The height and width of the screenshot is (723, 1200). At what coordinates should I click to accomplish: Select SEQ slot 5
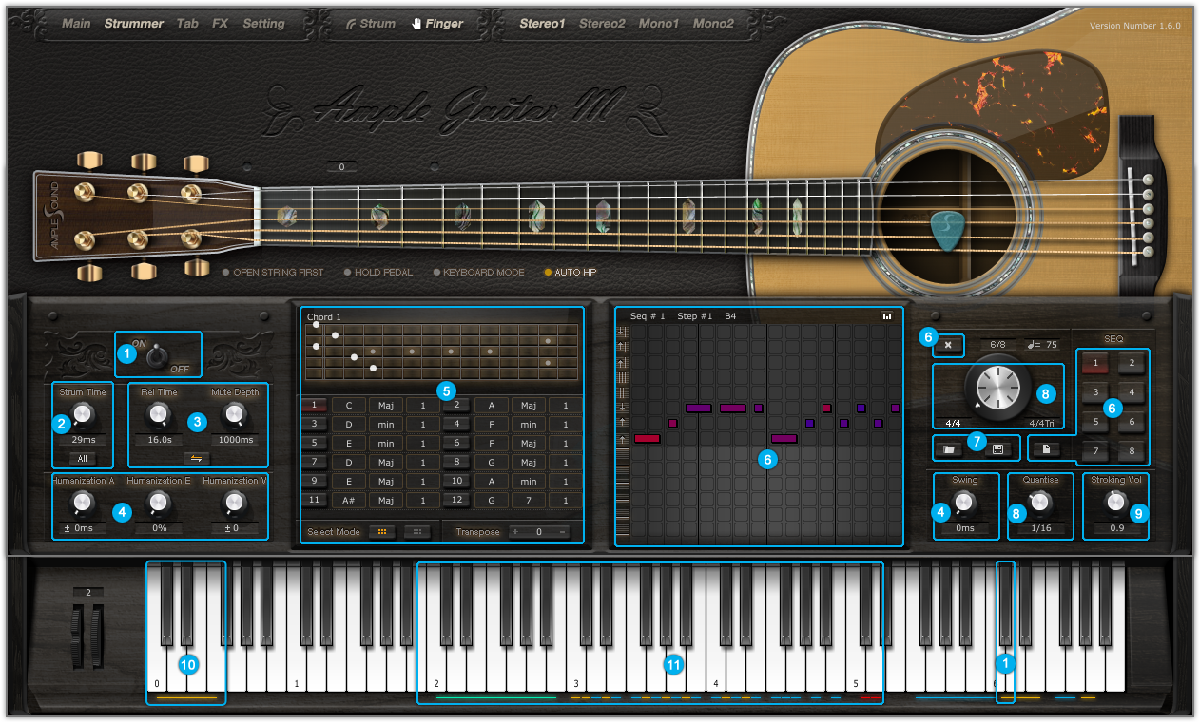[1094, 421]
